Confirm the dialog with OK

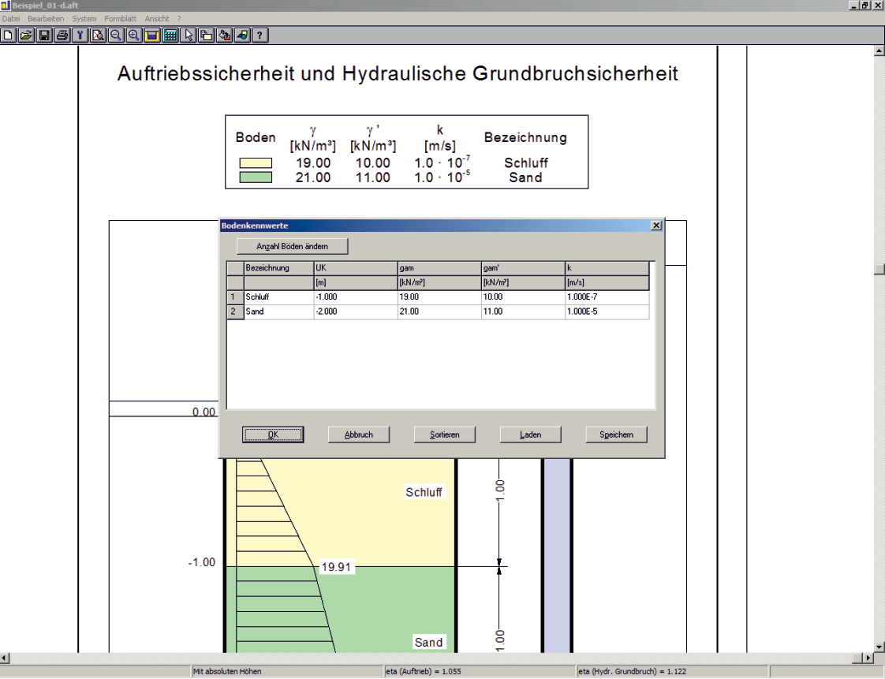(x=272, y=435)
